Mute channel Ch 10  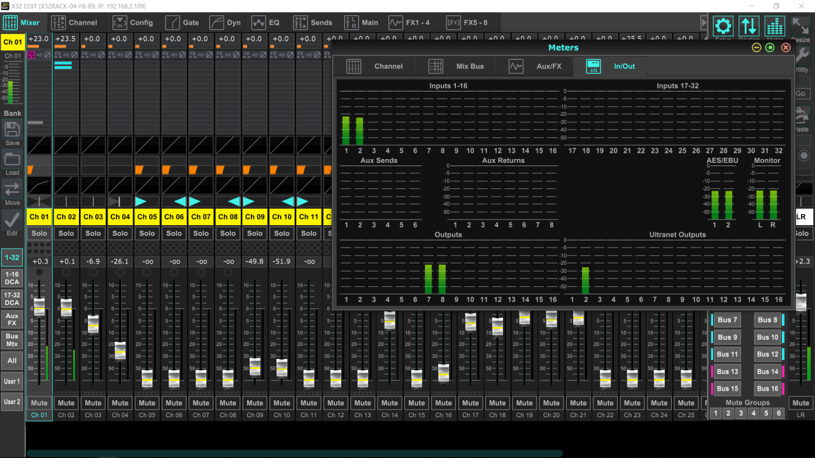click(x=281, y=403)
